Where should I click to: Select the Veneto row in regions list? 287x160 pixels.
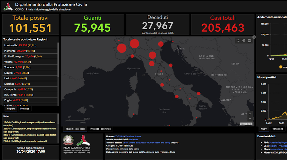coord(30,62)
